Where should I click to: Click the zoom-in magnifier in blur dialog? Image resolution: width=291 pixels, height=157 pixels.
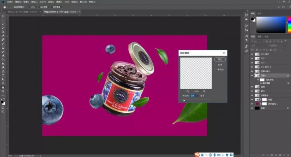point(204,91)
